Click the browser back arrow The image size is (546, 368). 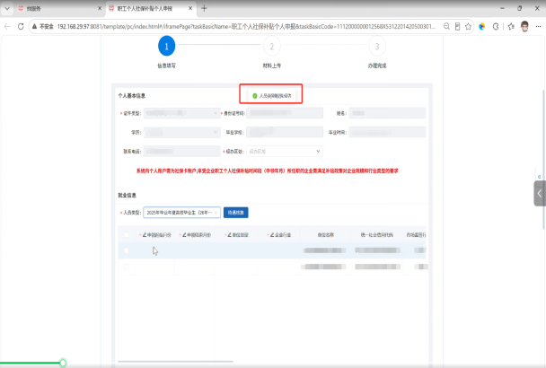pos(7,26)
